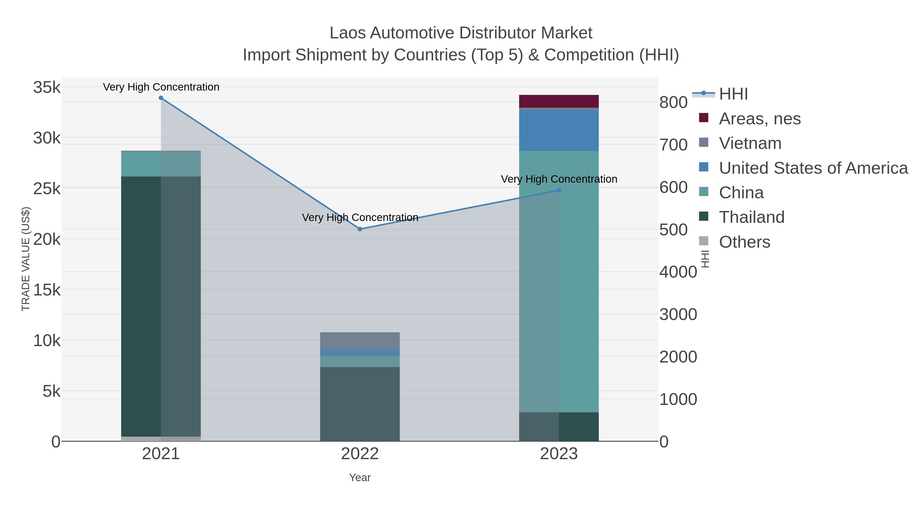Click the Laos Automotive Distributor Market chart title
This screenshot has height=518, width=922.
(x=461, y=33)
